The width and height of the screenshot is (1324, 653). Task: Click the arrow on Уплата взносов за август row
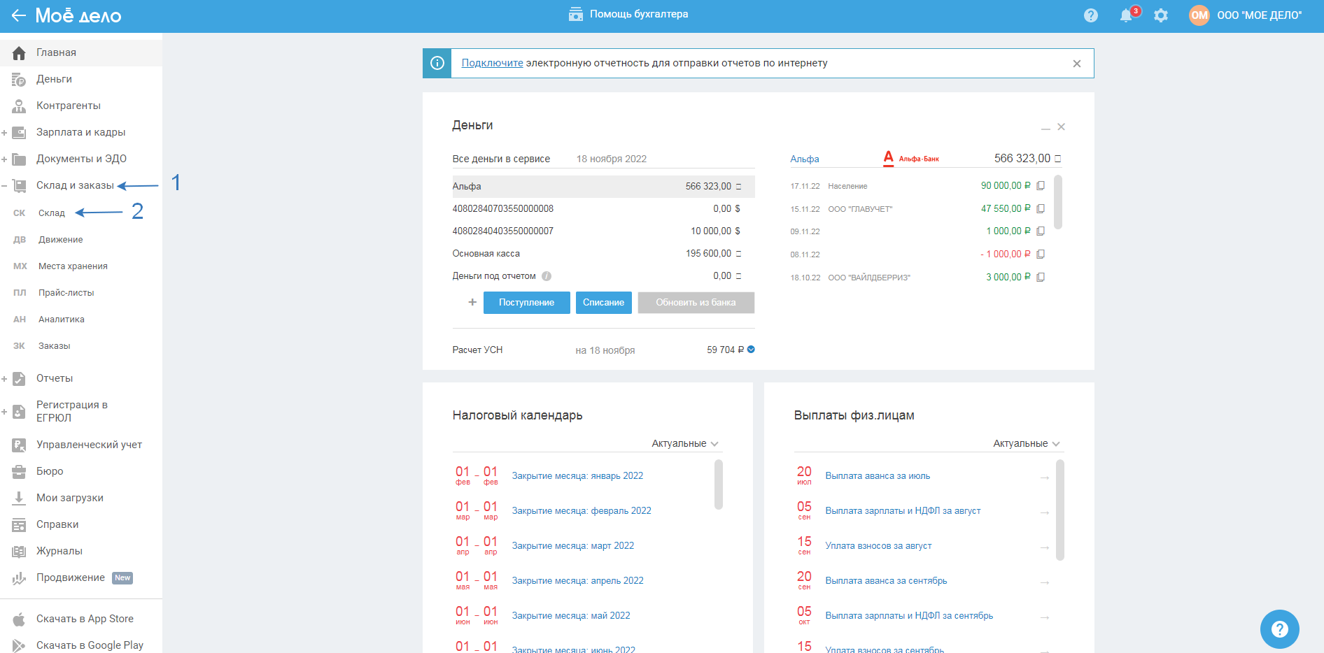tap(1045, 547)
